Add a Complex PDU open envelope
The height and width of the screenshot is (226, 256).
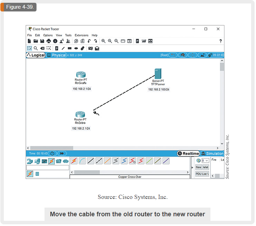(97, 48)
